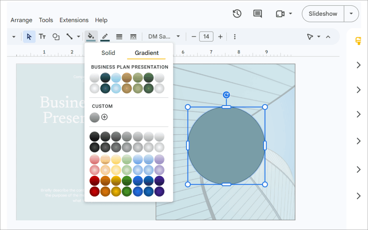Open the comments icon
368x230 pixels.
(257, 14)
